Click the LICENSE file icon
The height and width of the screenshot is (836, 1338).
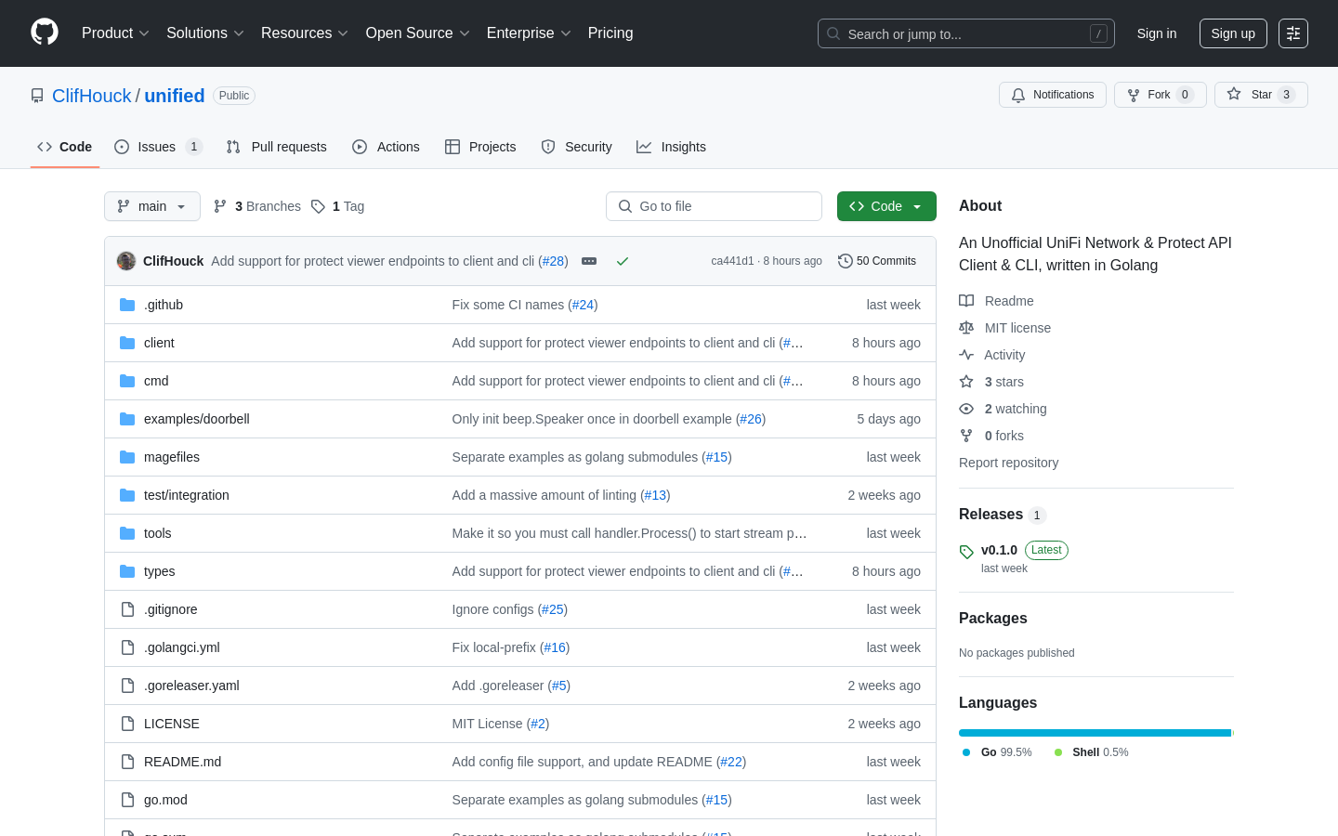tap(127, 724)
